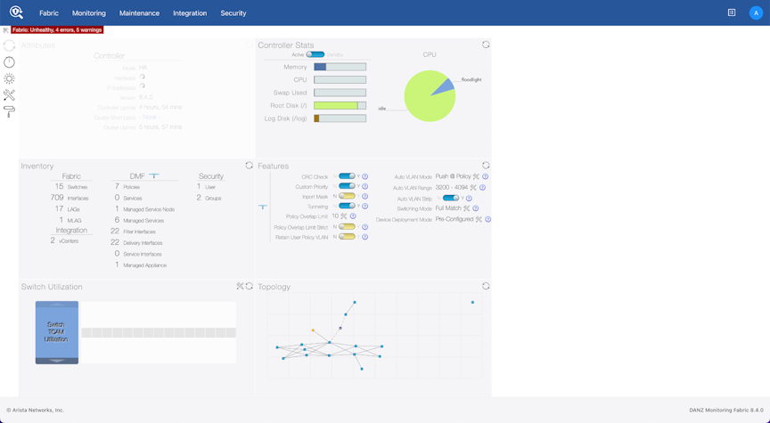Image resolution: width=770 pixels, height=423 pixels.
Task: Click the DANZ Monitoring Fabric logo
Action: click(16, 12)
